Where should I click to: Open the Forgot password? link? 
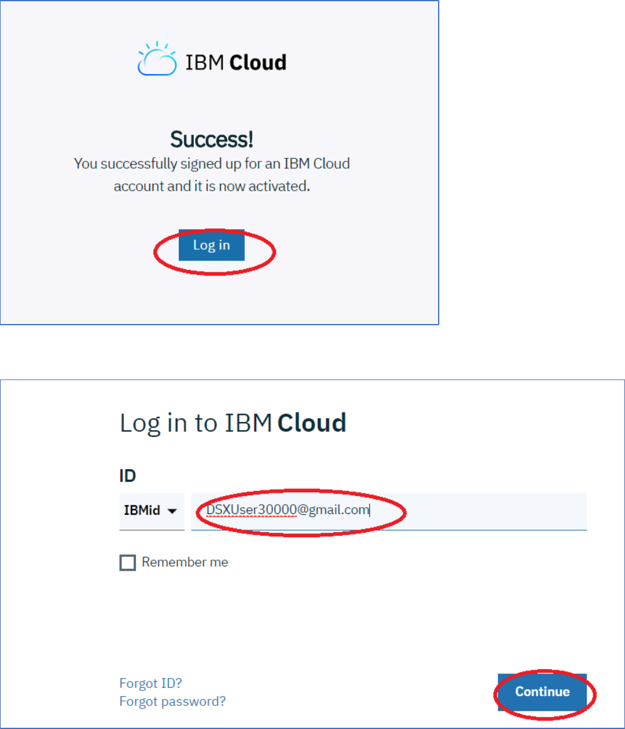[173, 701]
